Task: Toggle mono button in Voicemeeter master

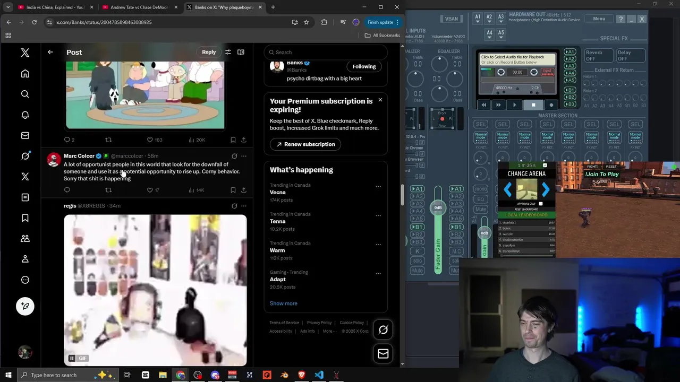Action: tap(481, 189)
